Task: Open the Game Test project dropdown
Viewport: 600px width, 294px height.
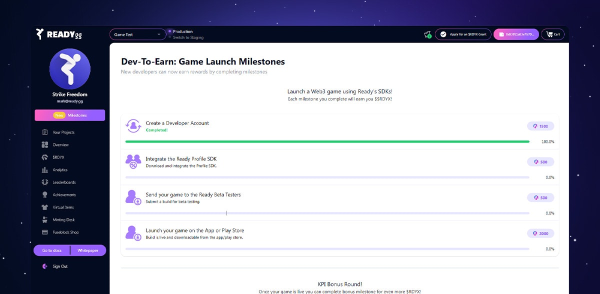Action: [x=138, y=34]
